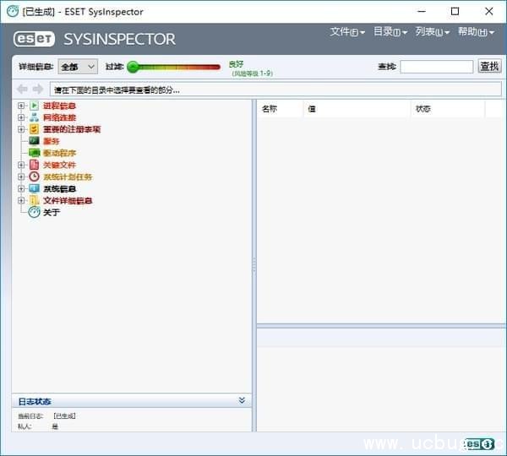Viewport: 507px width, 456px height.
Task: Select the 驱动程序 driver icon
Action: tap(35, 153)
